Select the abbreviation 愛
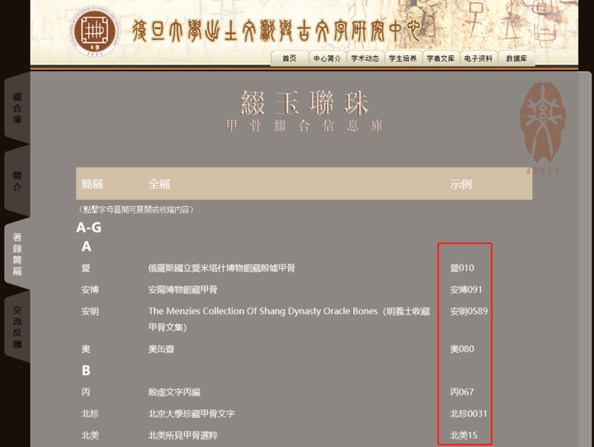Screen dimensions: 594x447 click(x=86, y=268)
